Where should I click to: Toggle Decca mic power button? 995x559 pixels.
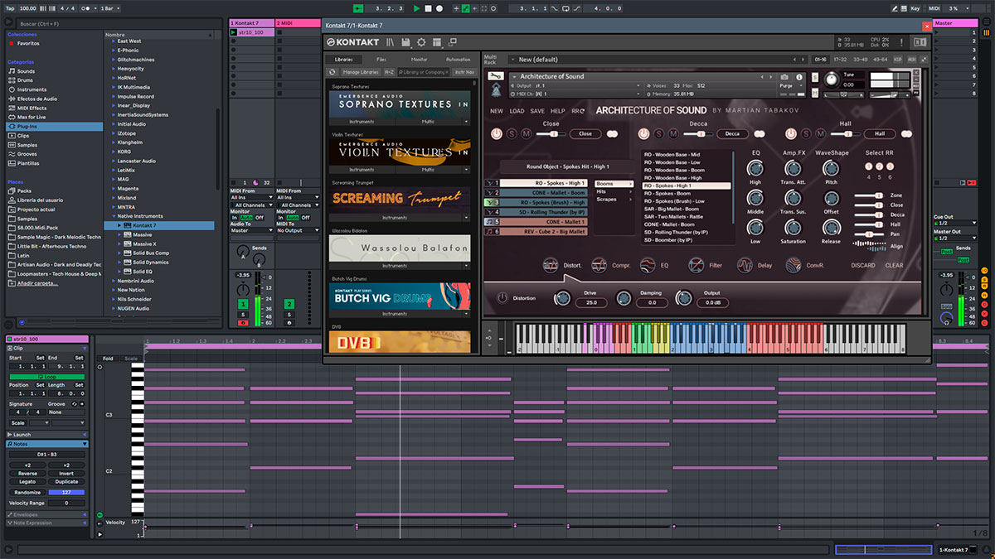[643, 133]
